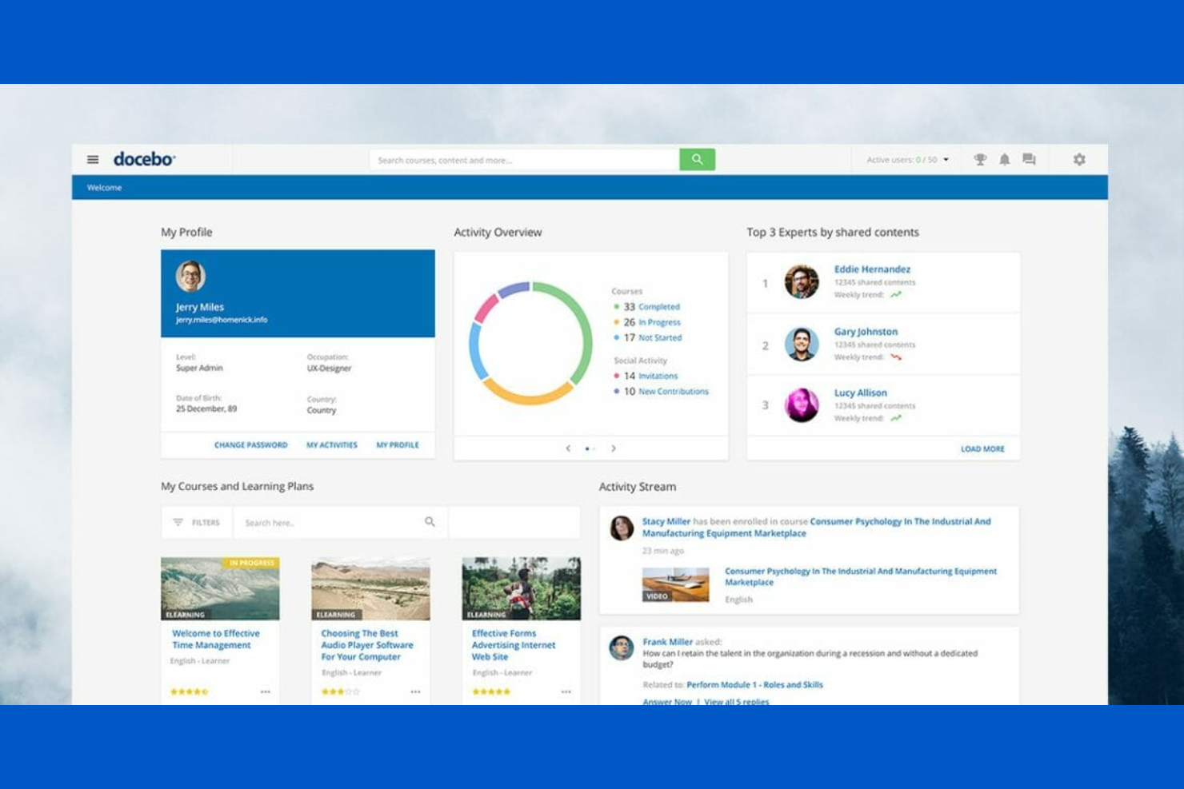This screenshot has height=789, width=1184.
Task: Open options menu for Time Management course
Action: point(265,692)
